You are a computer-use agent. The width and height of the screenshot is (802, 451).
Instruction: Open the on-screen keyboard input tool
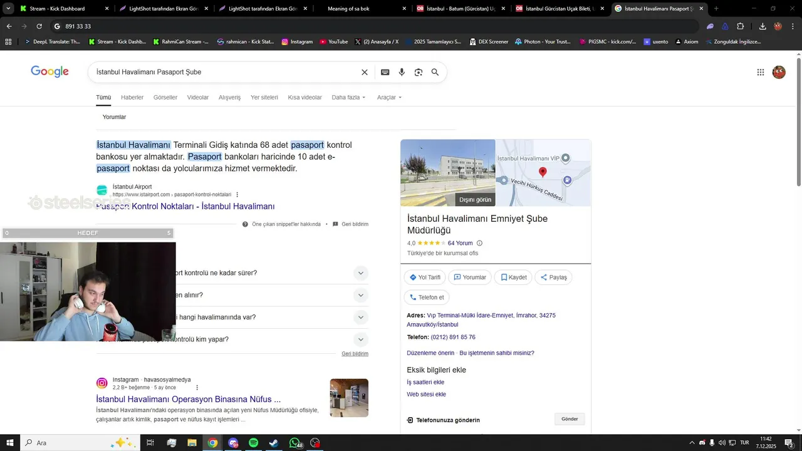click(x=385, y=72)
